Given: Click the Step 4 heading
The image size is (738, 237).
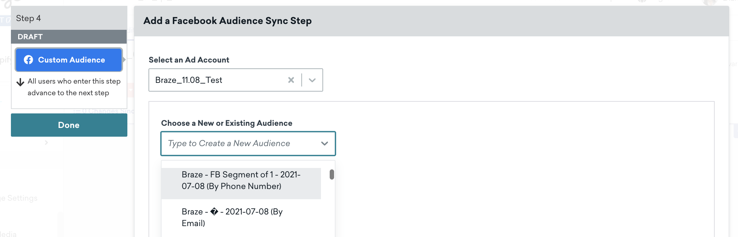Looking at the screenshot, I should [x=28, y=18].
